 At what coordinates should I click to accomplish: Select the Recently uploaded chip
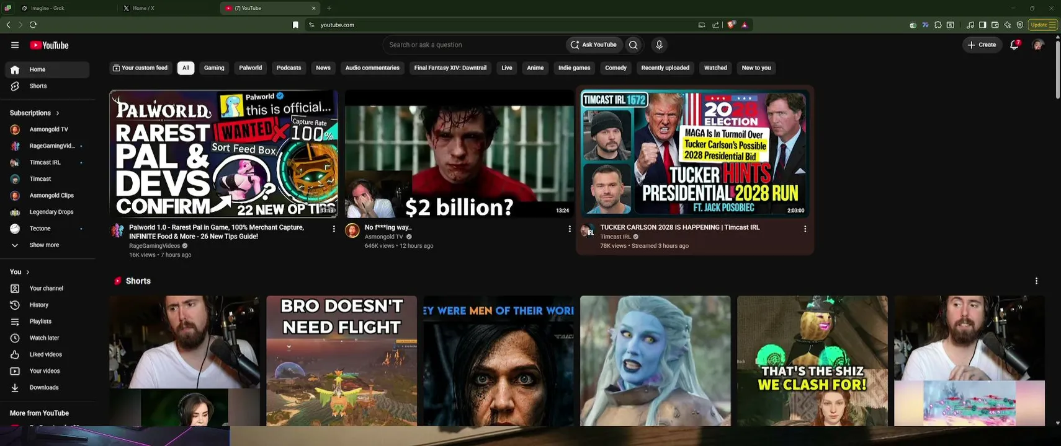point(665,68)
